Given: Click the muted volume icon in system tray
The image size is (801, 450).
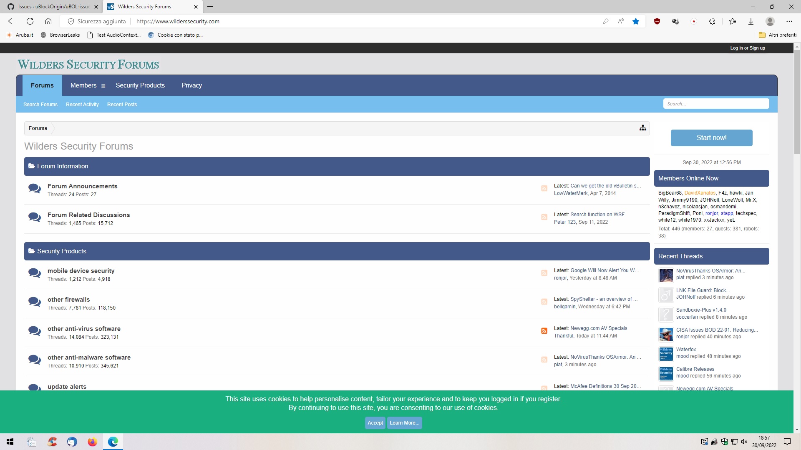Looking at the screenshot, I should 744,442.
